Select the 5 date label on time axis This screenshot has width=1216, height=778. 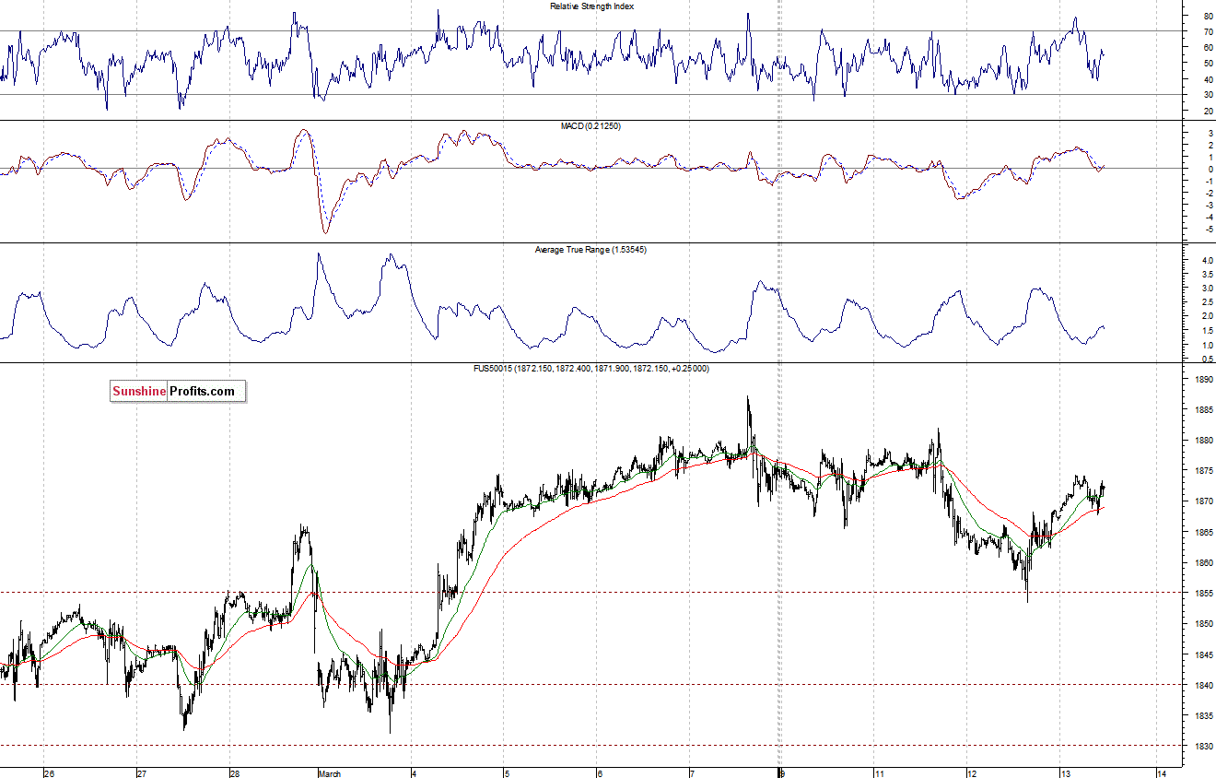506,773
